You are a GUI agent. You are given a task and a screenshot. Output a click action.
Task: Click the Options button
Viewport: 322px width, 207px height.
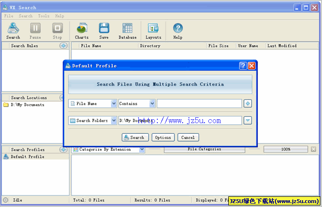click(x=163, y=137)
